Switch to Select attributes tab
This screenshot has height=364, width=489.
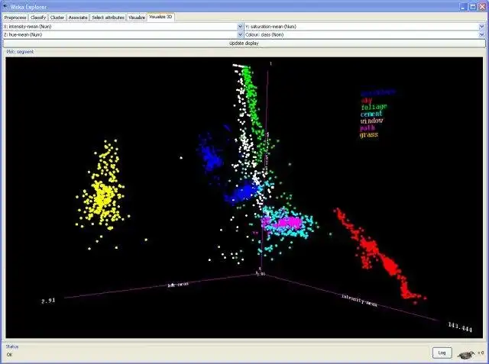point(108,18)
